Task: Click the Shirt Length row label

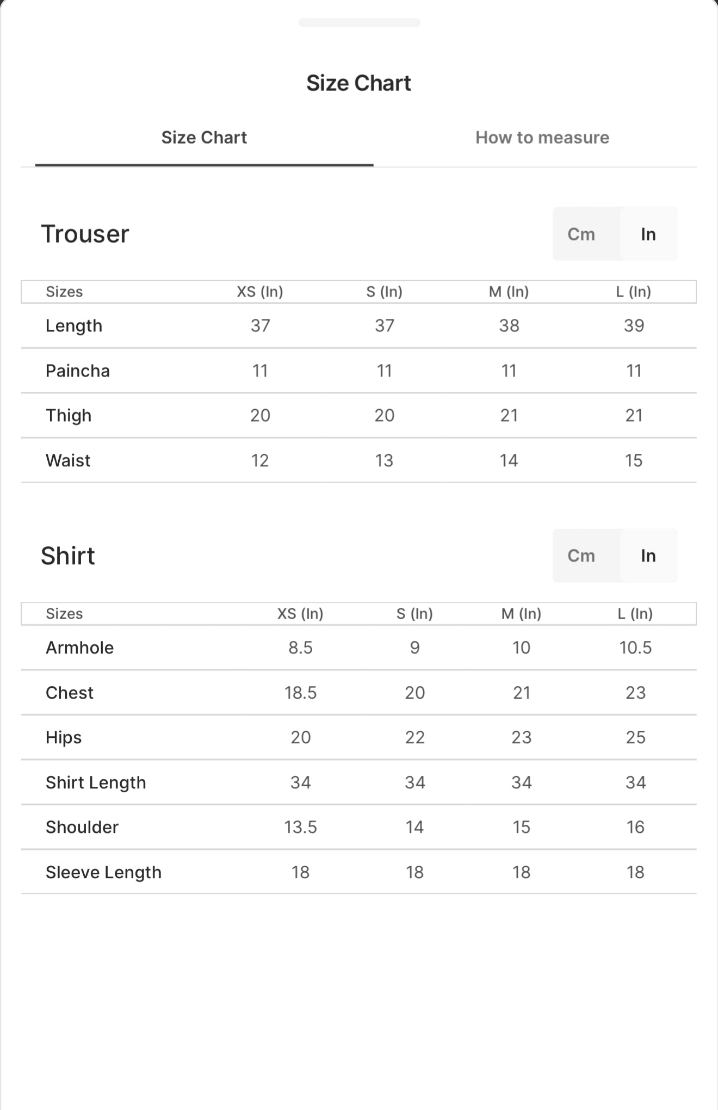Action: click(x=96, y=782)
